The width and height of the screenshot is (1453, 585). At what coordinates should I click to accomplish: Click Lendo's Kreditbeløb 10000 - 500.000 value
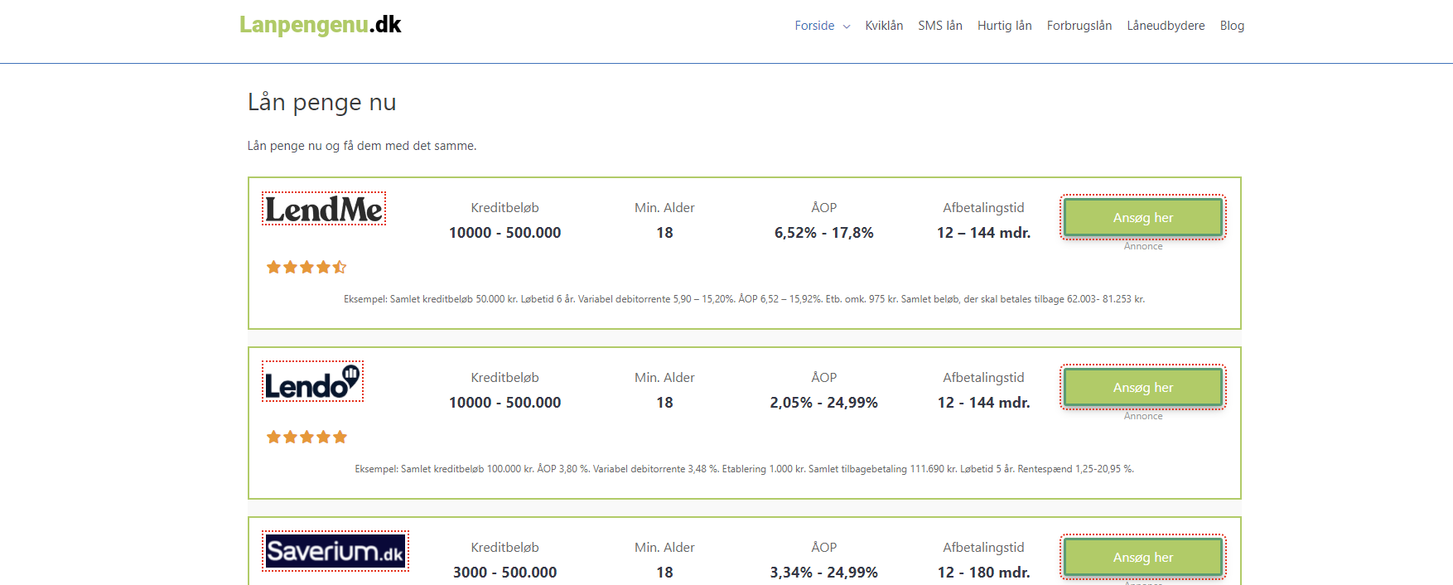[x=504, y=403]
